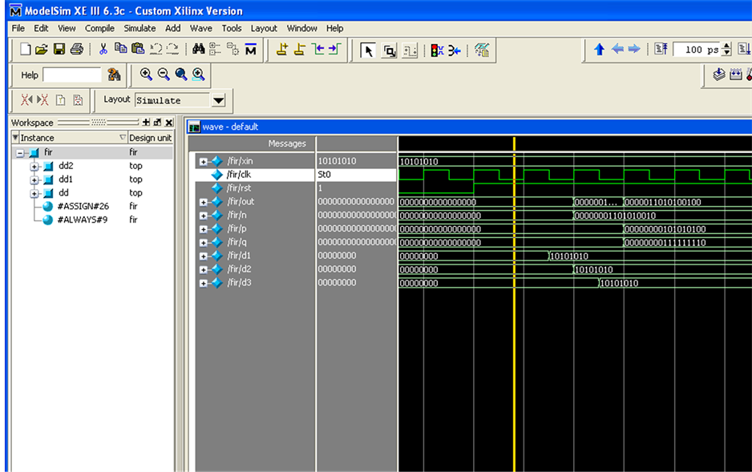Viewport: 752px width, 472px height.
Task: Click the Find binoculars icon
Action: click(x=198, y=50)
